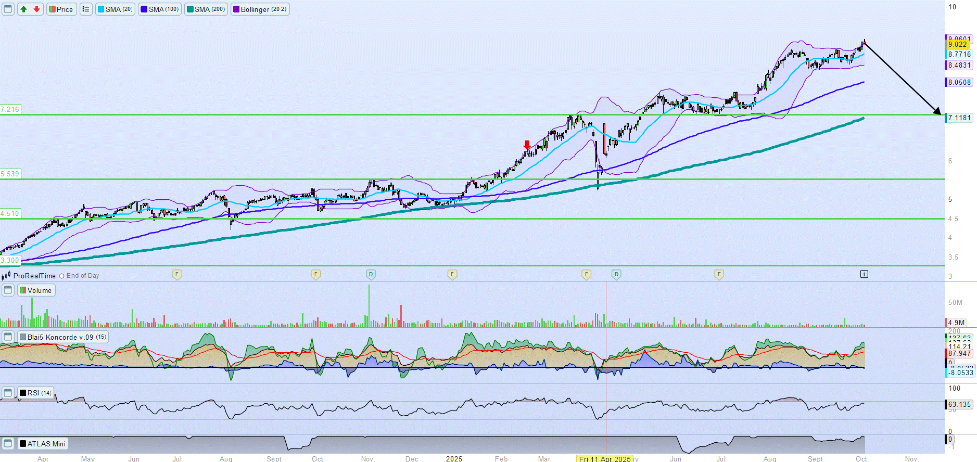Click the info icon near October

point(864,274)
